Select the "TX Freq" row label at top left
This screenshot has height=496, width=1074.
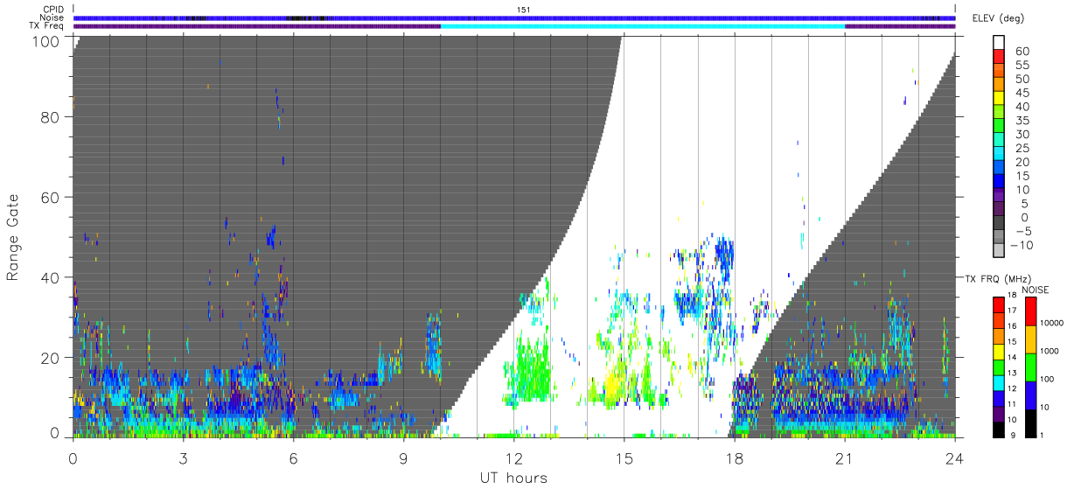pos(47,25)
